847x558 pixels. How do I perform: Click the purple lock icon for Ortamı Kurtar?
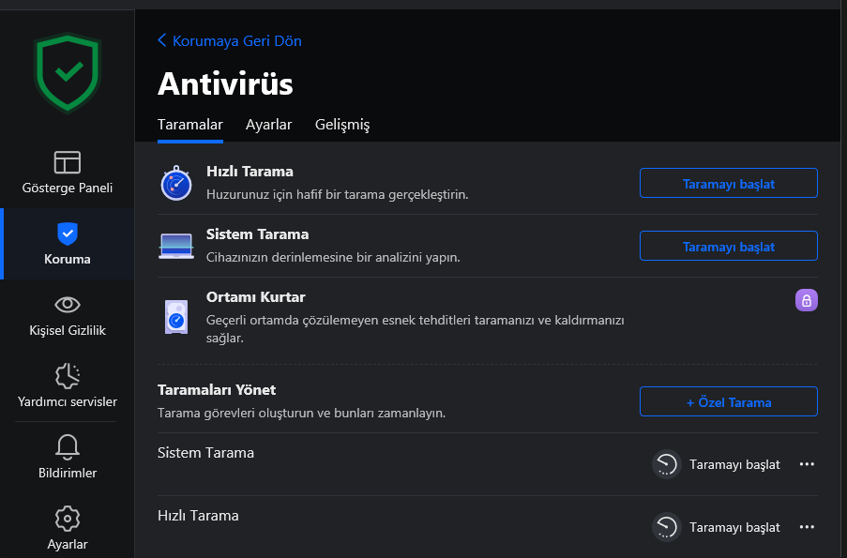[806, 300]
